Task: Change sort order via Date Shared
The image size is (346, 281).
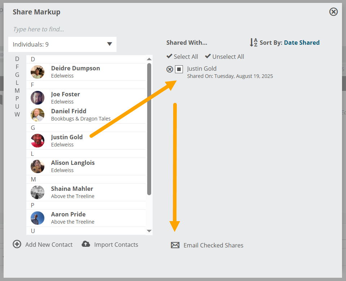Action: coord(302,42)
